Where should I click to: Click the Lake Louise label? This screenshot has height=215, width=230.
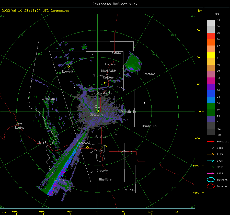tap(20, 126)
